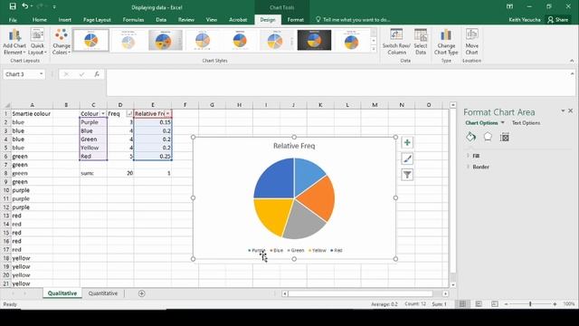This screenshot has width=579, height=326.
Task: Close the Format Chart Area pane
Action: 571,110
